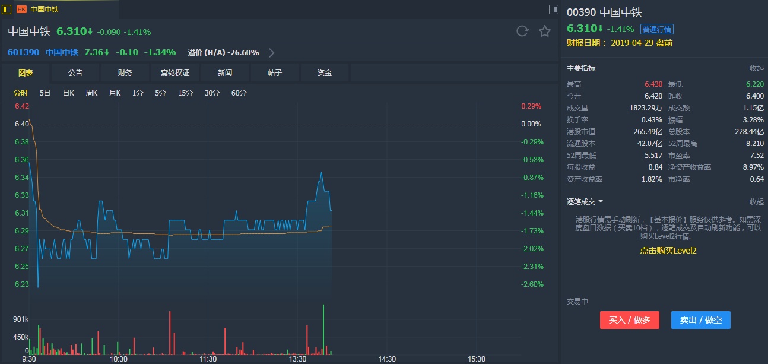Click the 买入 / 做多 button

click(x=630, y=320)
